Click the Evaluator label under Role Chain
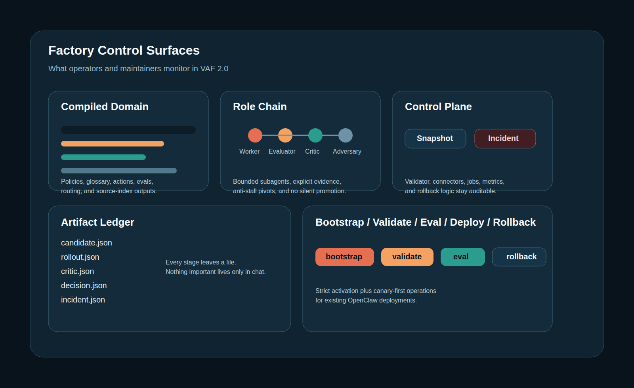 click(282, 151)
